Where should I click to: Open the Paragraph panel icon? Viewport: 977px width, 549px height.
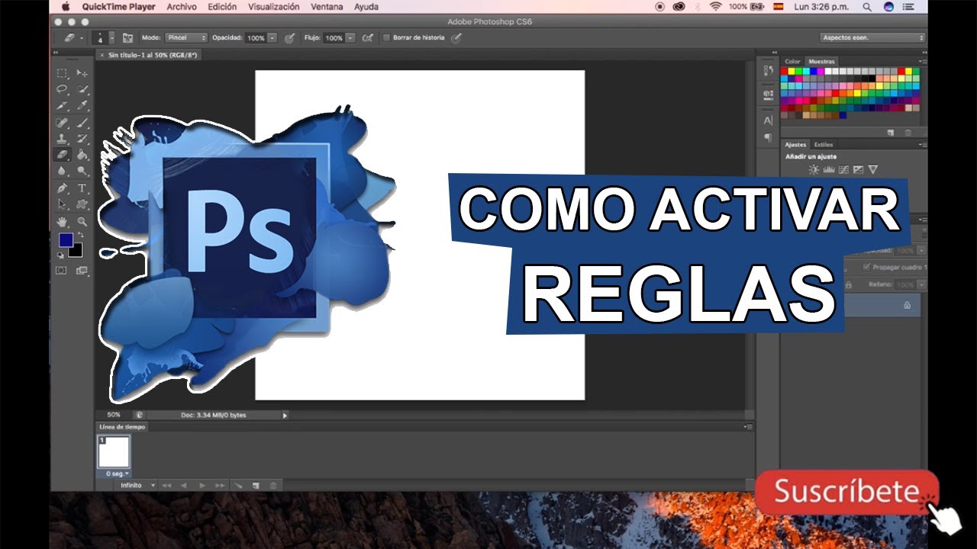[x=768, y=138]
